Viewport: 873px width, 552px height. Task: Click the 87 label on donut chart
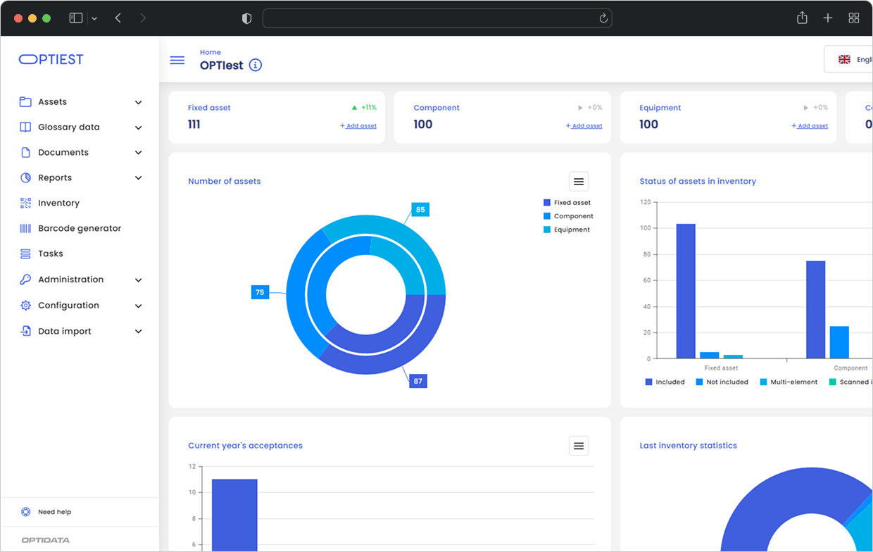tap(418, 381)
